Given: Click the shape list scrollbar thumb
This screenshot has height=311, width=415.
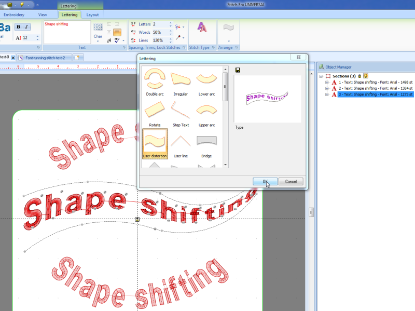Looking at the screenshot, I should pos(225,87).
